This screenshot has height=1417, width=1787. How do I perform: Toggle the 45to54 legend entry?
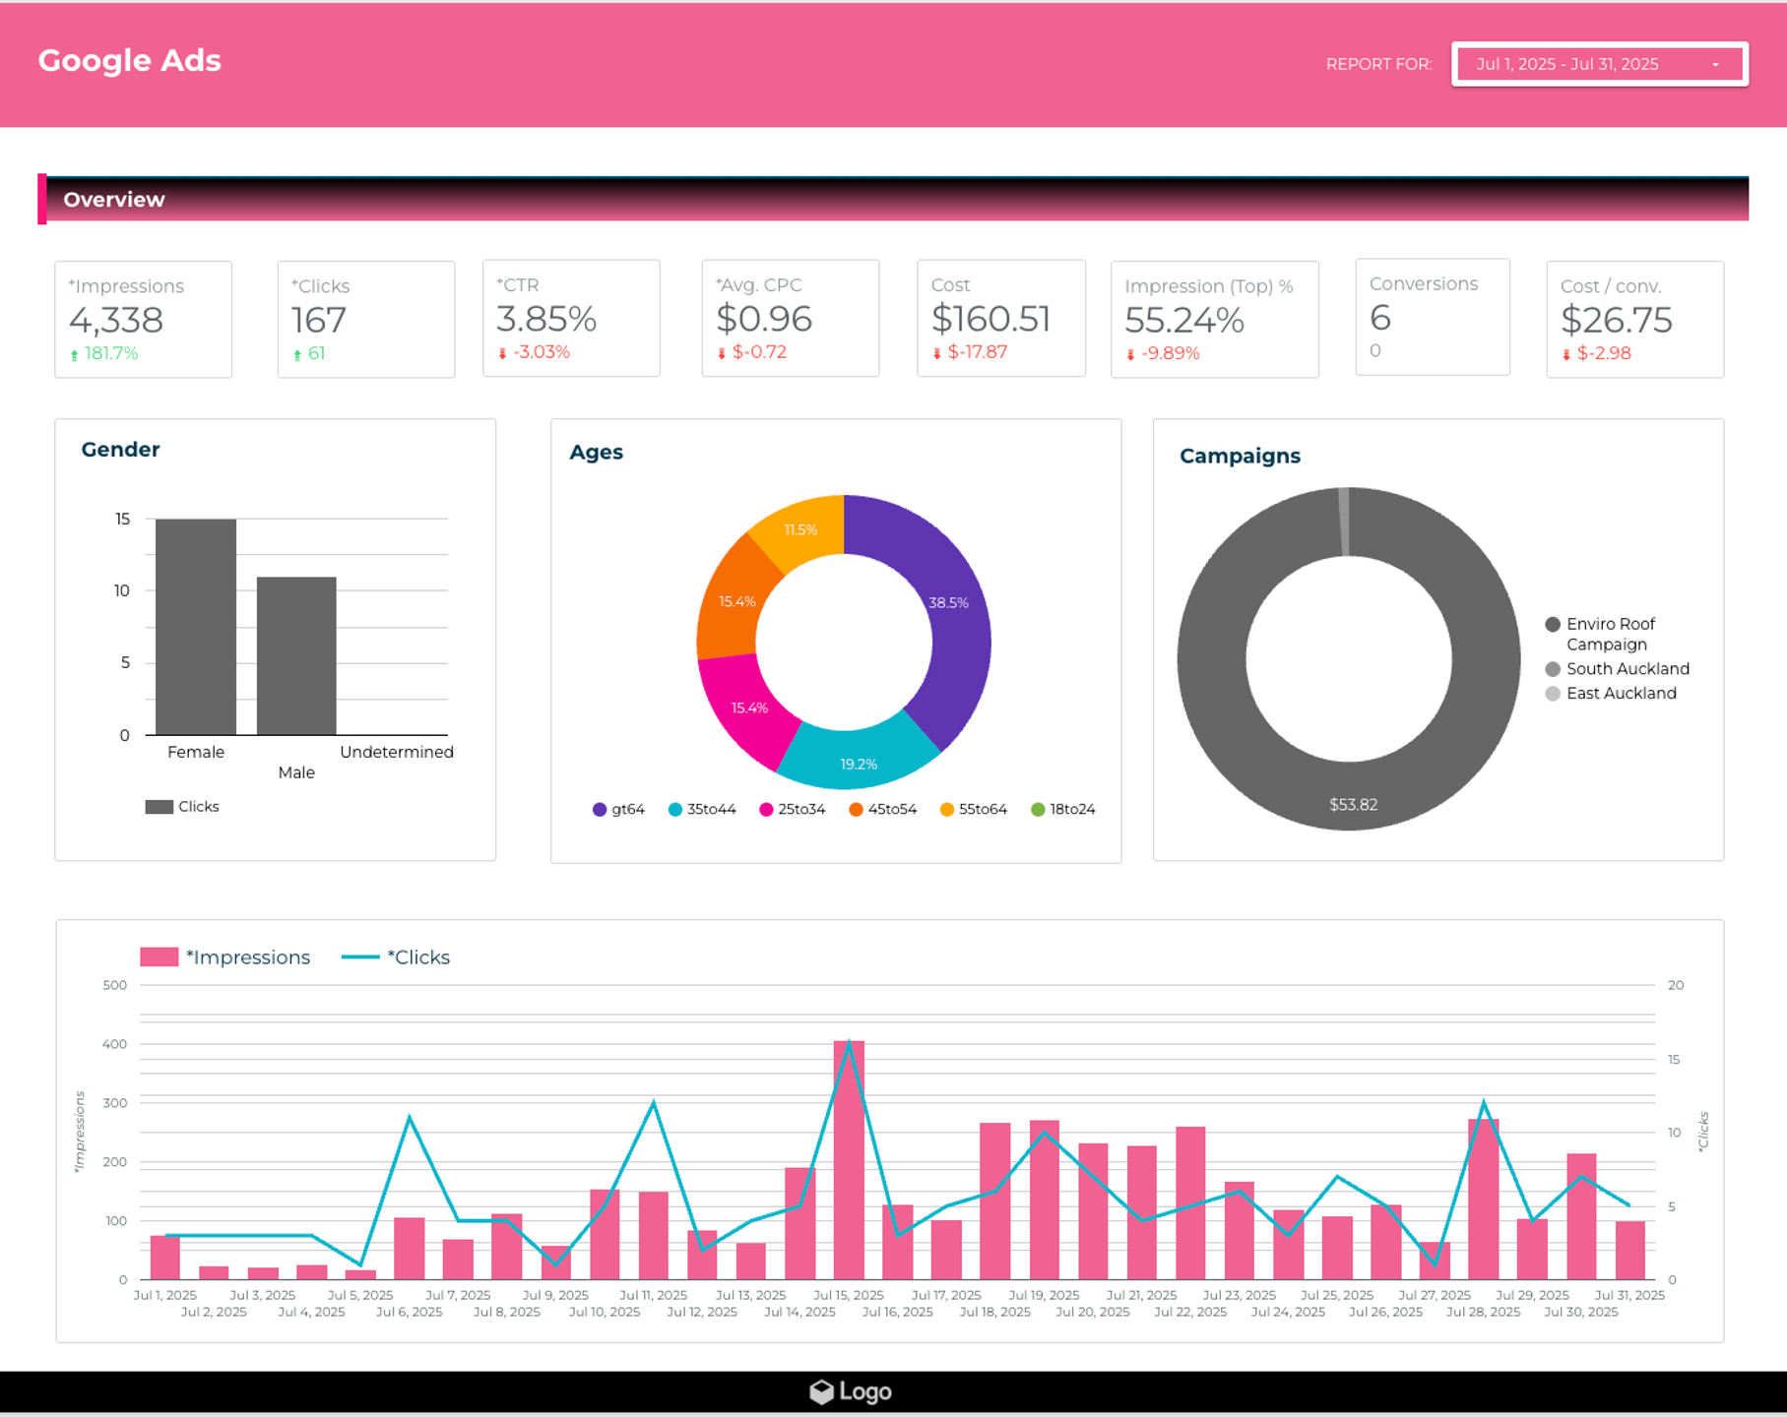883,810
